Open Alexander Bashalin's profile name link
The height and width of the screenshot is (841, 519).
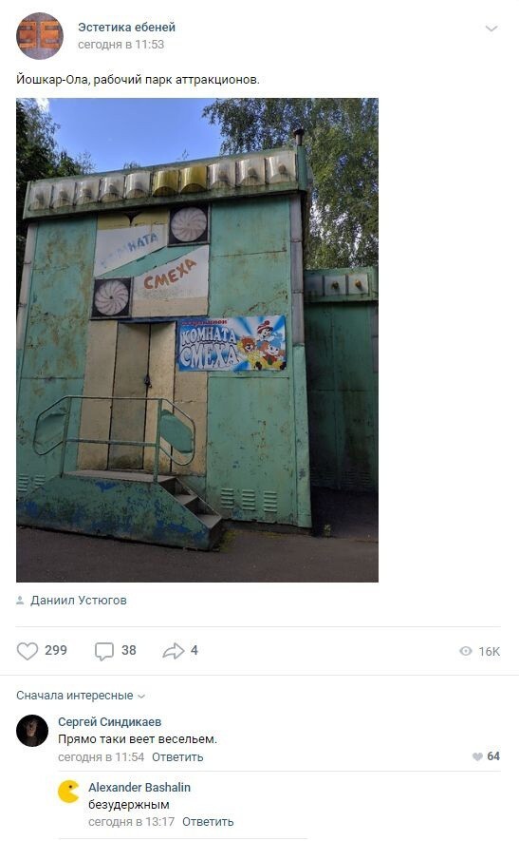(139, 788)
